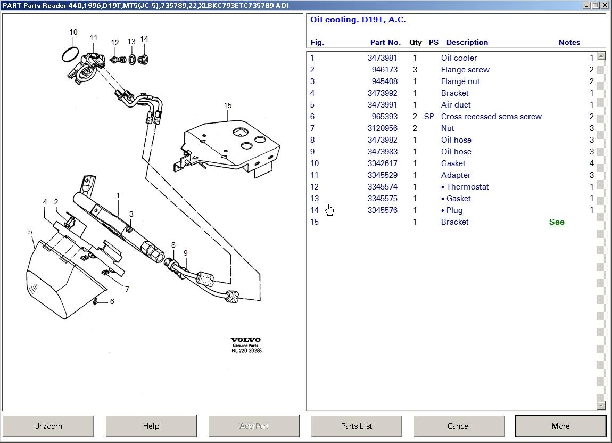Screen dimensions: 612x443
Task: Click callout 5 near the air duct
Action: [30, 232]
